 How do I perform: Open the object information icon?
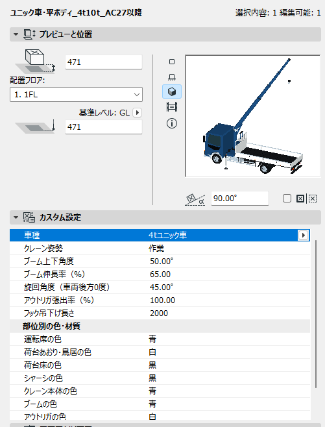[x=172, y=123]
